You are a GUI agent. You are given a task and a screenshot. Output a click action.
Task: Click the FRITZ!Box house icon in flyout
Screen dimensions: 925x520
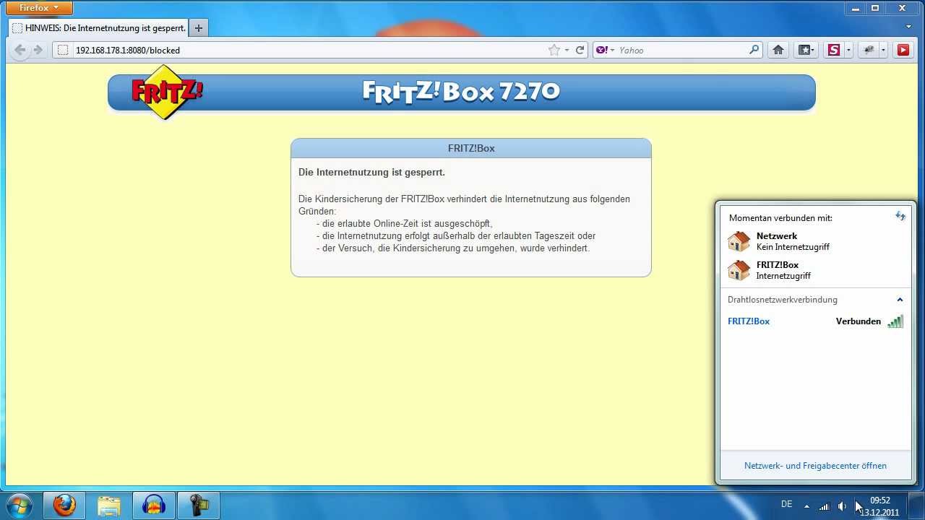pos(739,270)
